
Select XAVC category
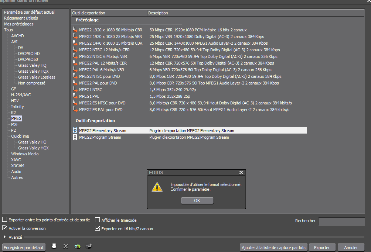[x=16, y=160]
